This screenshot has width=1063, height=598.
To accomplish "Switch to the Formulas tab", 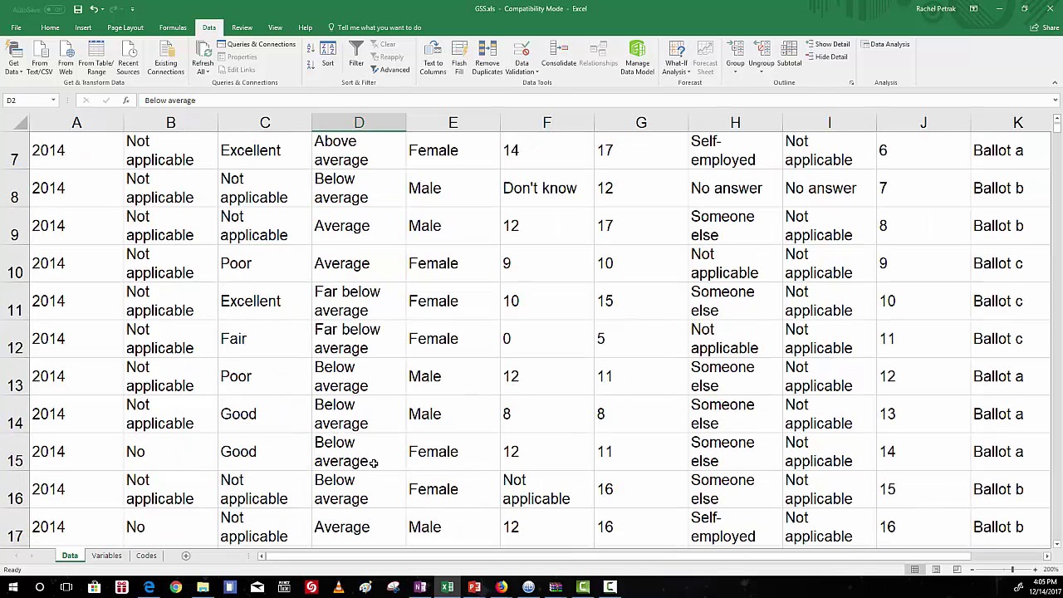I will point(173,27).
